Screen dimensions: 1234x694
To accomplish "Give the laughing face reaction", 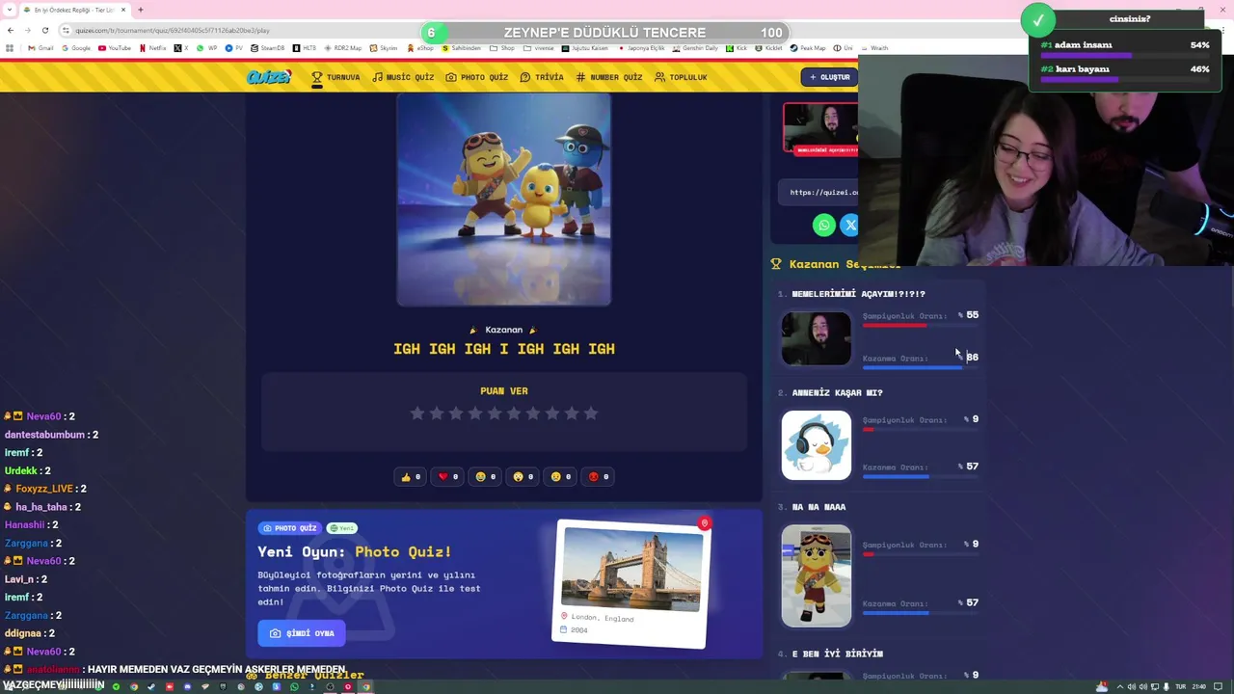I will pos(486,476).
